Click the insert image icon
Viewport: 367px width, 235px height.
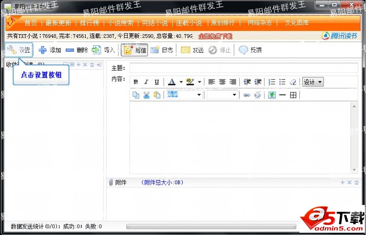[272, 95]
